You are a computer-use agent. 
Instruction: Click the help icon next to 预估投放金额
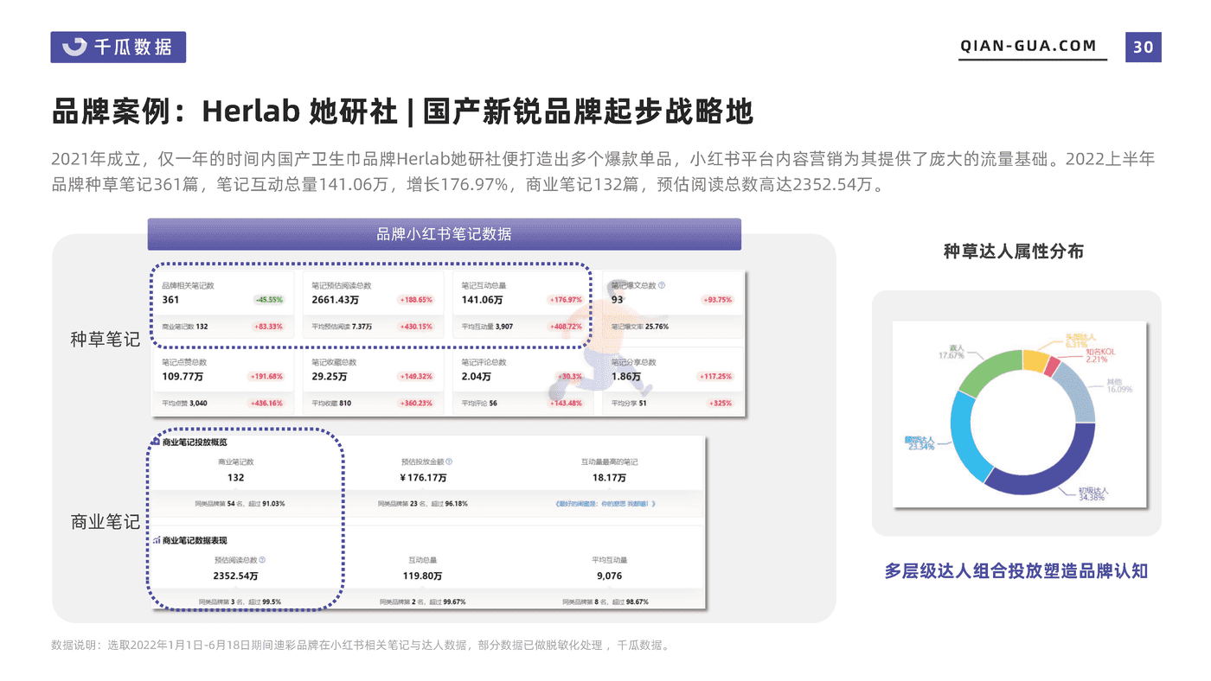click(x=449, y=462)
